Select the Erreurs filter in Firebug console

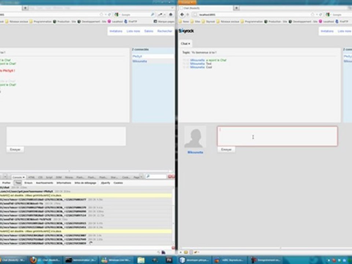(x=29, y=183)
